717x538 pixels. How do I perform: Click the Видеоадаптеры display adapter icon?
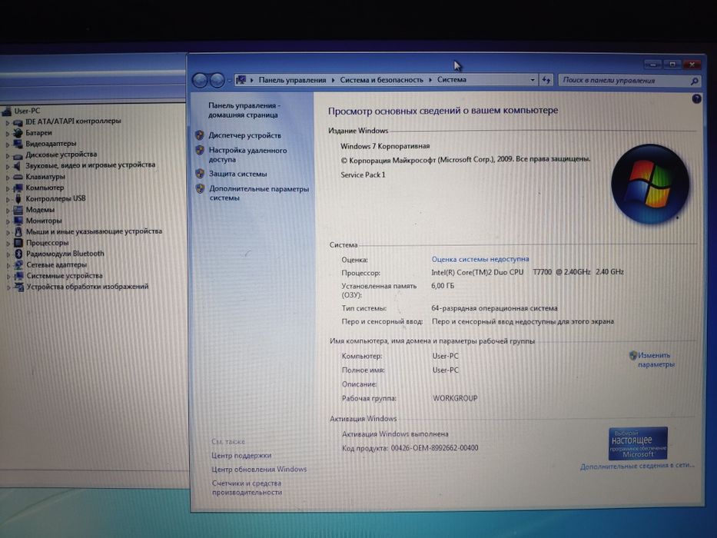point(18,144)
